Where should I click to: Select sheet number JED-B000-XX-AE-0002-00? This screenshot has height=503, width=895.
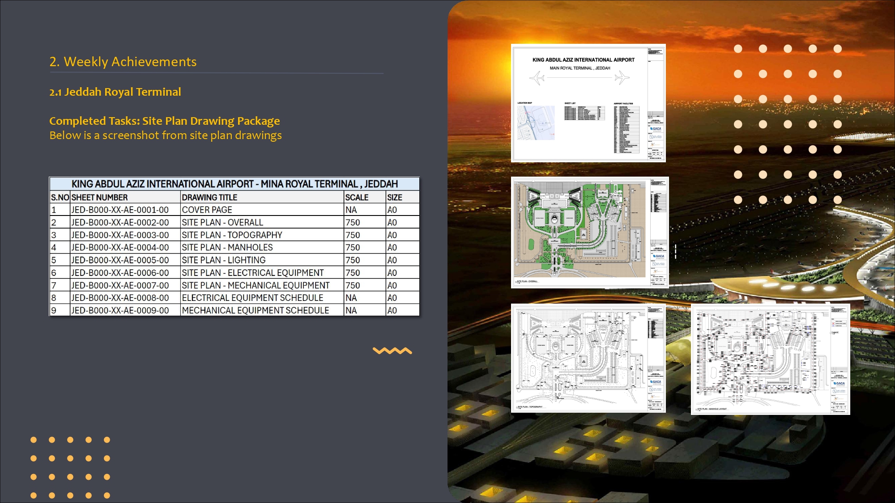125,222
